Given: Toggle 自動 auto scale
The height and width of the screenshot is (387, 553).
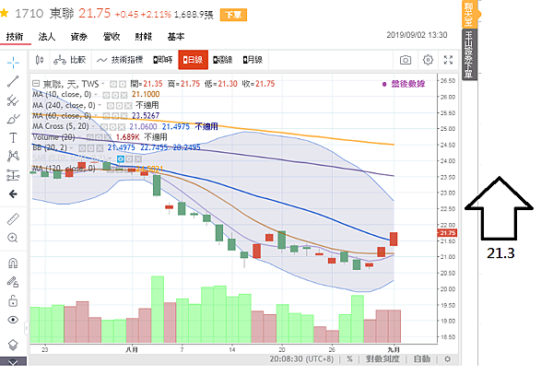Looking at the screenshot, I should click(422, 359).
